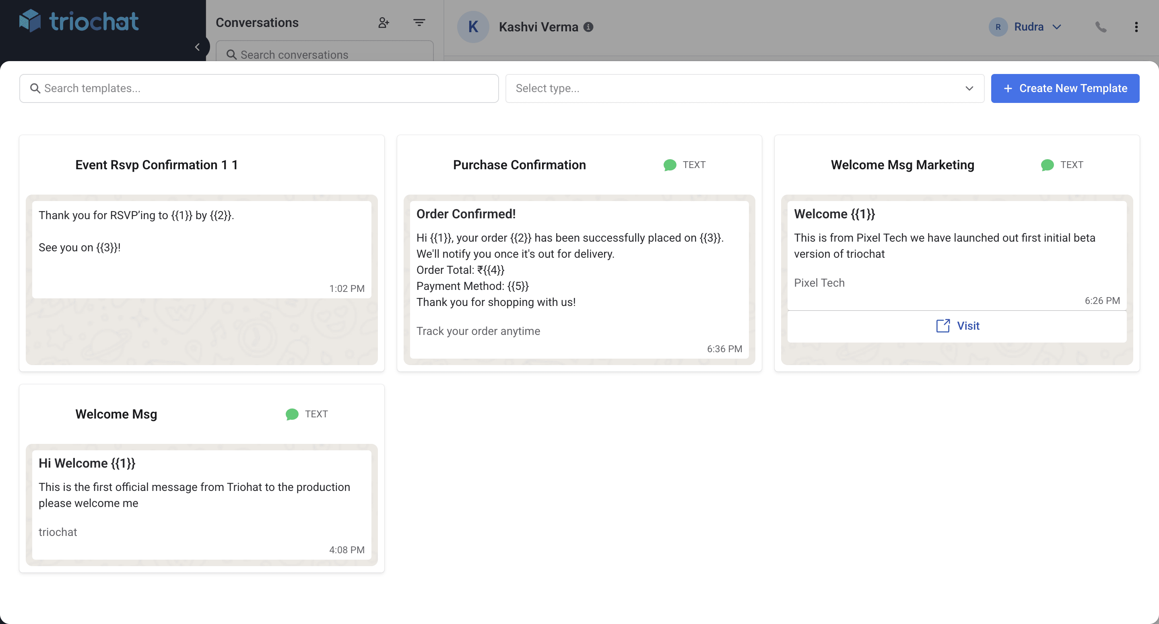Click the Kashvi Verma avatar circle
Image resolution: width=1159 pixels, height=624 pixels.
[x=473, y=27]
